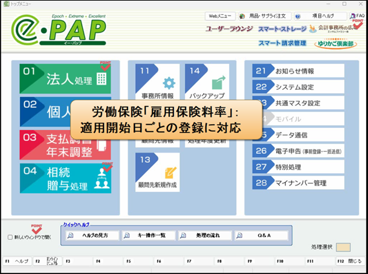
Task: Click the magnifier icon beside キー操作一覧
Action: pos(127,235)
